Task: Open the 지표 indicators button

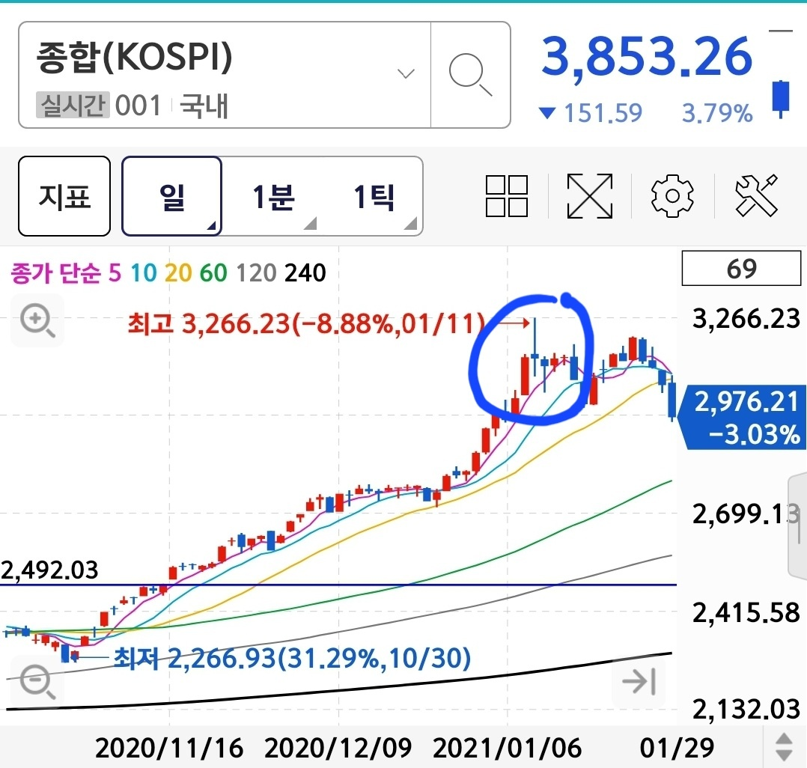Action: [x=64, y=196]
